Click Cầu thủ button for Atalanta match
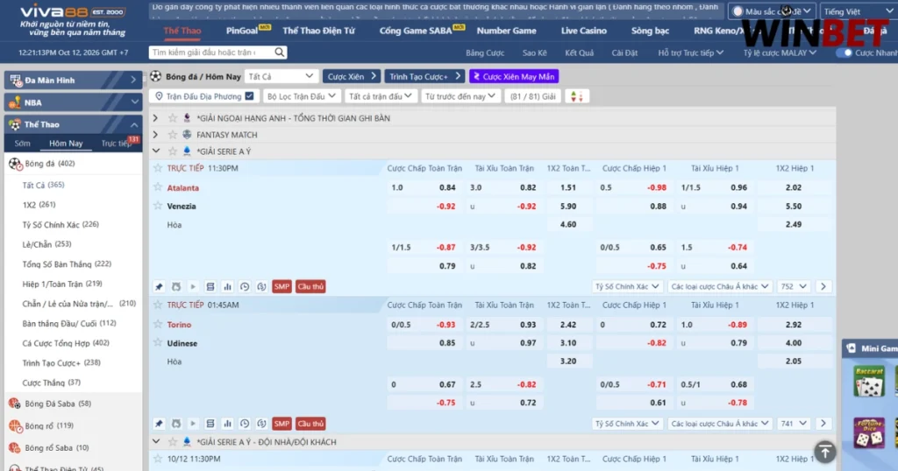 (310, 286)
